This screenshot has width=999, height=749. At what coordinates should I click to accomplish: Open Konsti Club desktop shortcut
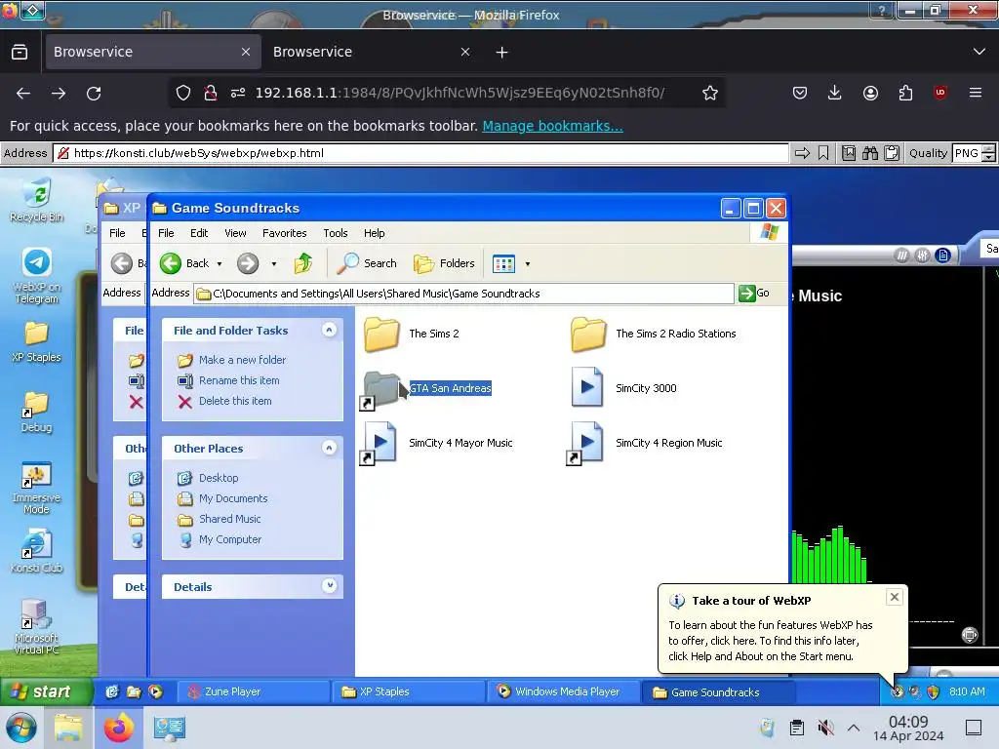[x=36, y=552]
